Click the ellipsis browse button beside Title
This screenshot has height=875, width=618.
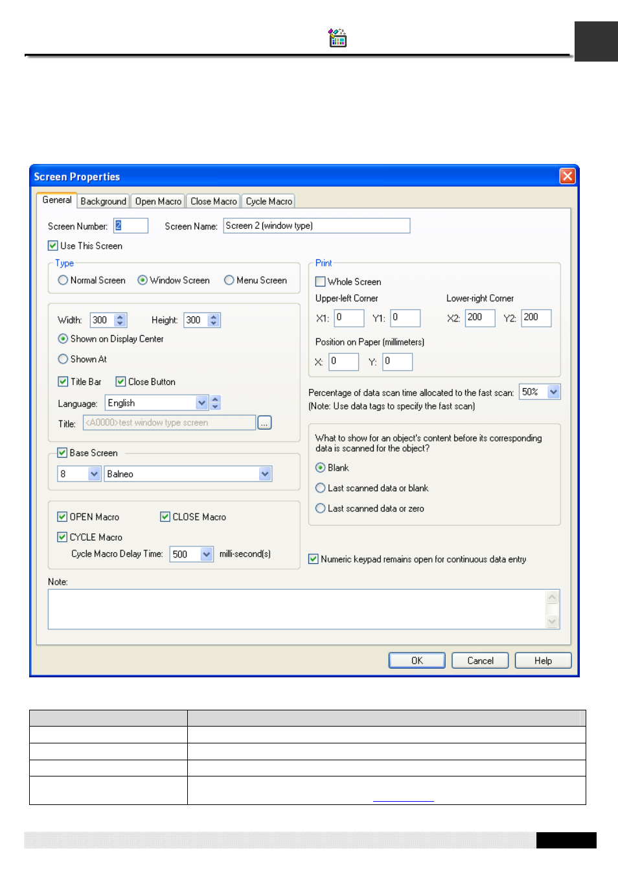[x=264, y=423]
